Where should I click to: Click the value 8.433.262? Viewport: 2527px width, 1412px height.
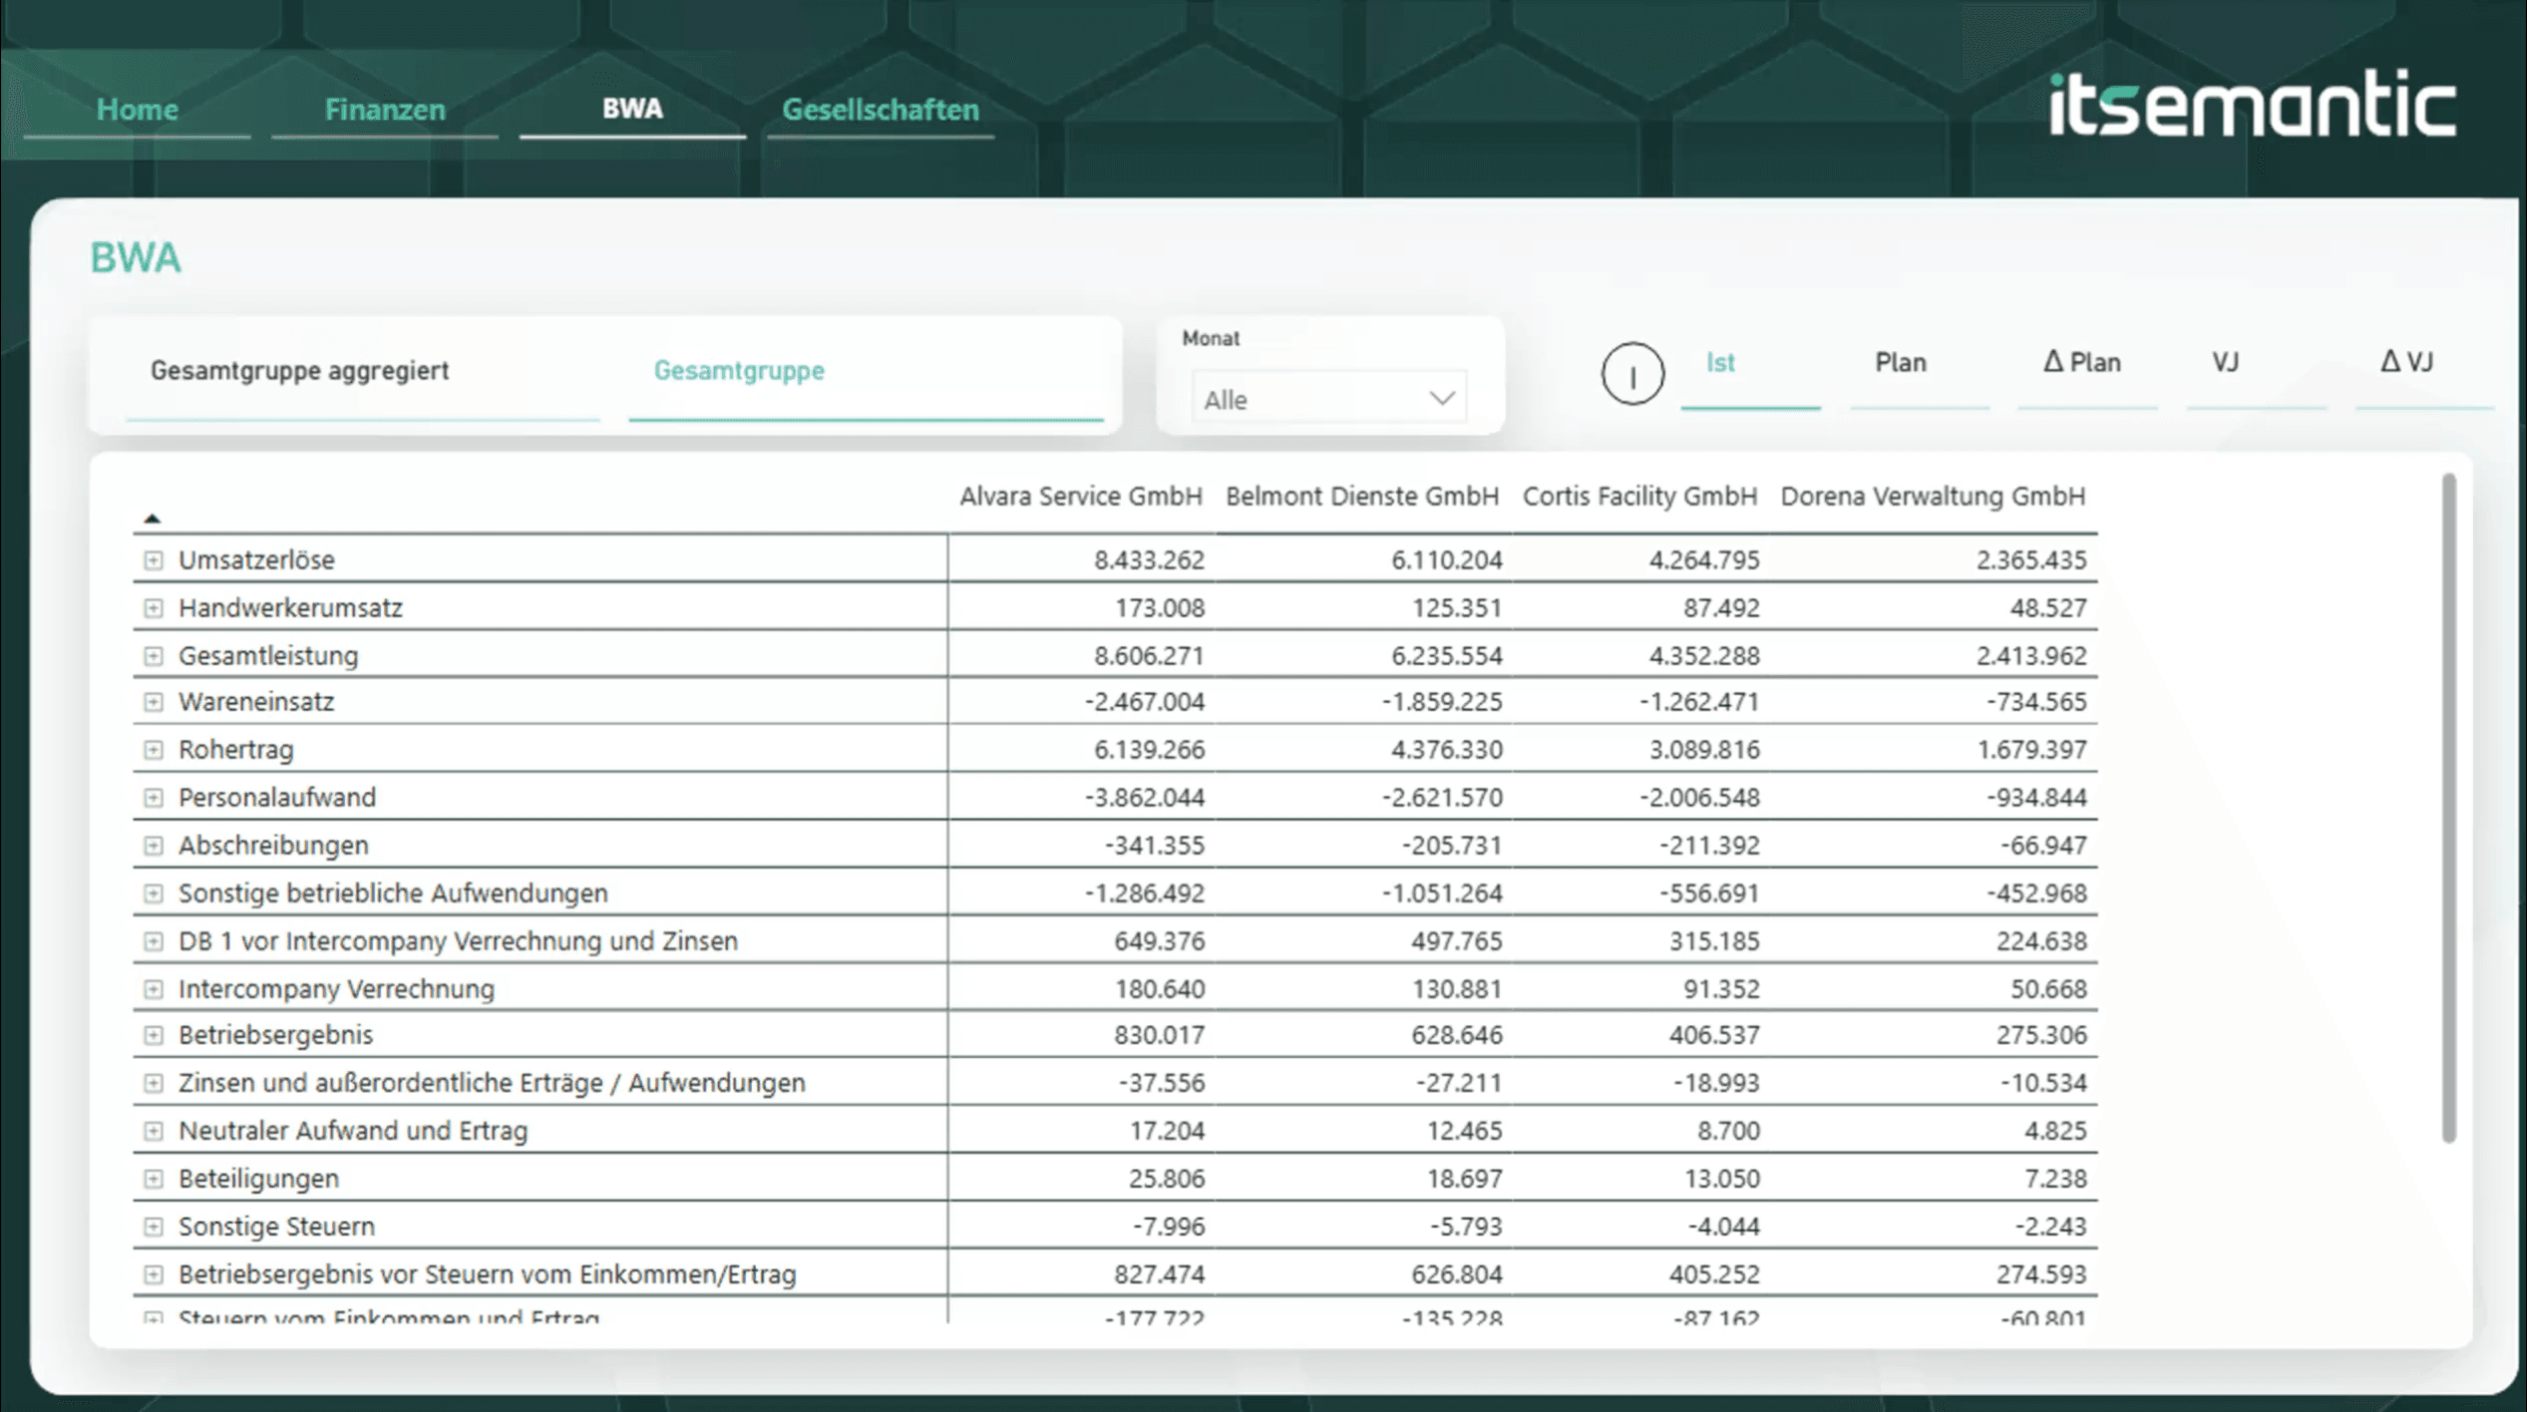click(x=1149, y=560)
